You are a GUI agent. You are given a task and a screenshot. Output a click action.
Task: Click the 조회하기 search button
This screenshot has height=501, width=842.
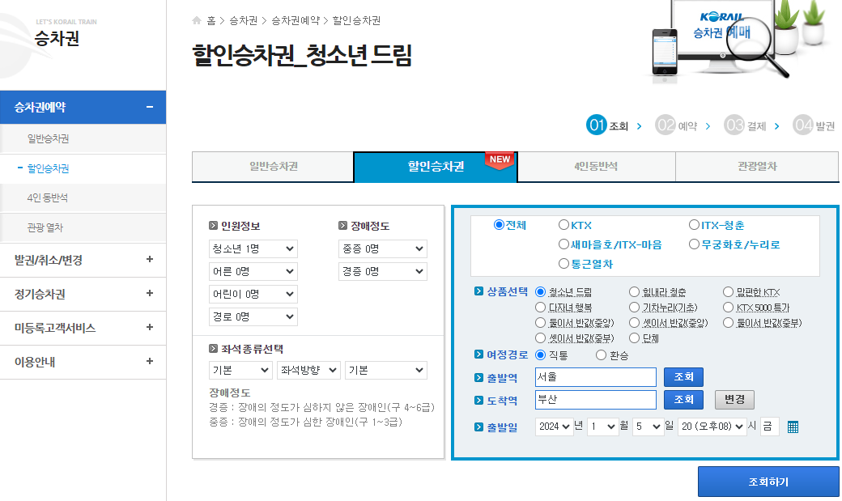[x=768, y=481]
